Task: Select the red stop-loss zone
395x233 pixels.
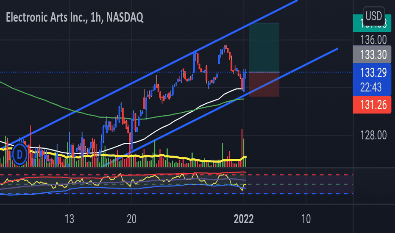Action: click(x=264, y=84)
